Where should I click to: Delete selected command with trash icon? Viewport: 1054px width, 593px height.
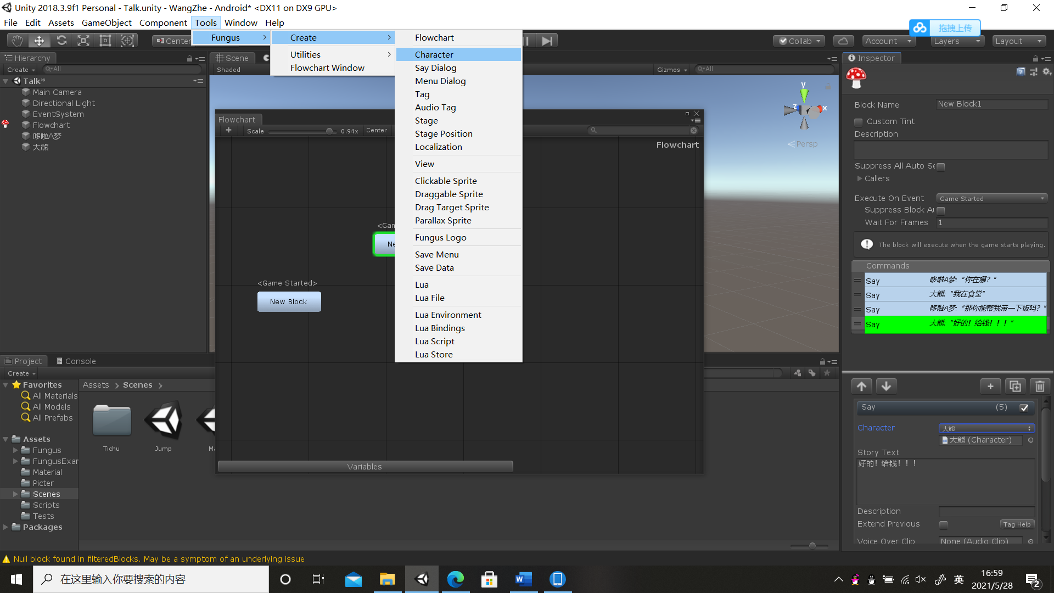pos(1040,386)
